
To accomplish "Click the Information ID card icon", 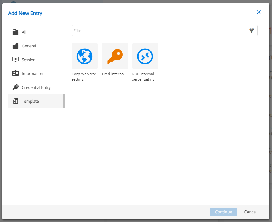I will point(16,73).
